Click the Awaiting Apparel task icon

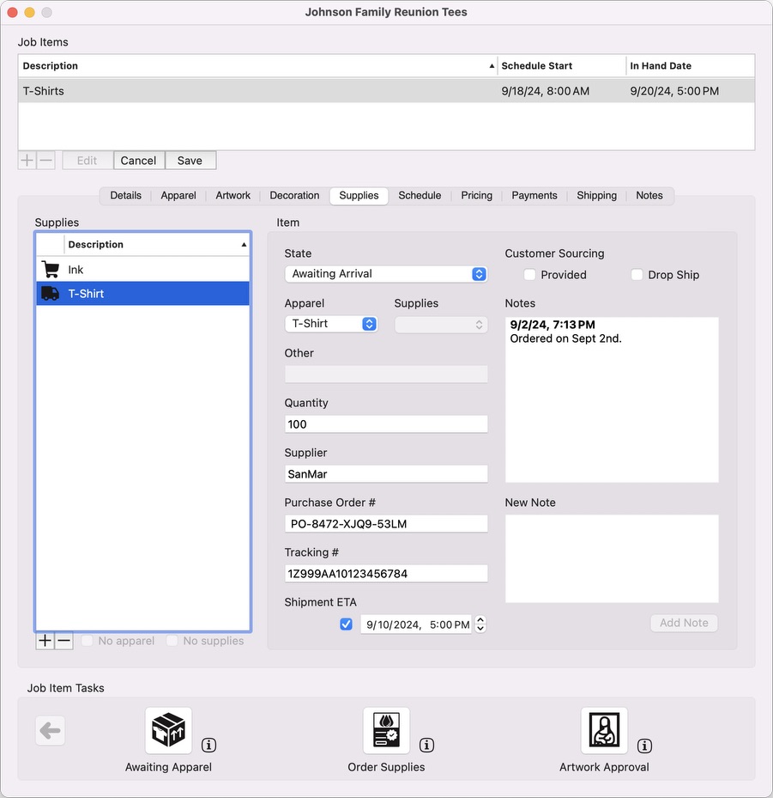point(168,731)
